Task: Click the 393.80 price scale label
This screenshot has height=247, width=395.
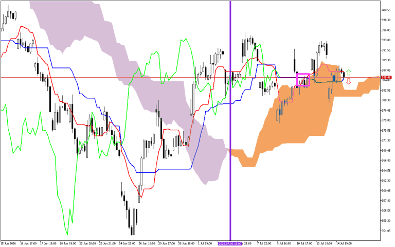Action: point(386,40)
